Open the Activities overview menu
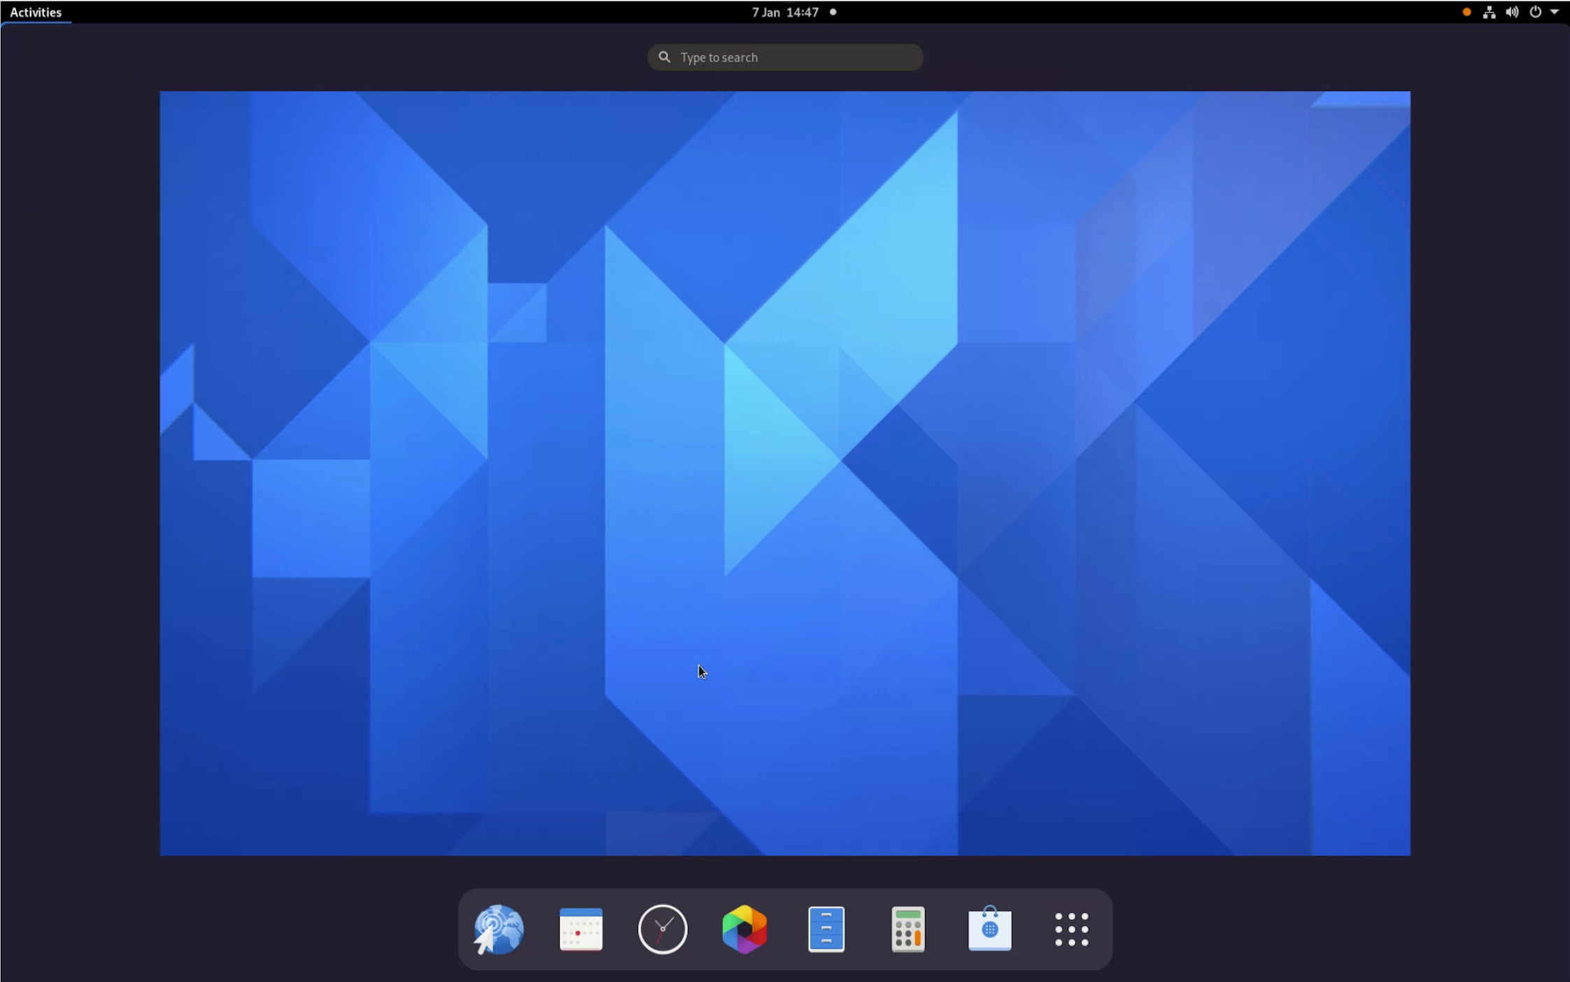Image resolution: width=1570 pixels, height=982 pixels. tap(36, 11)
